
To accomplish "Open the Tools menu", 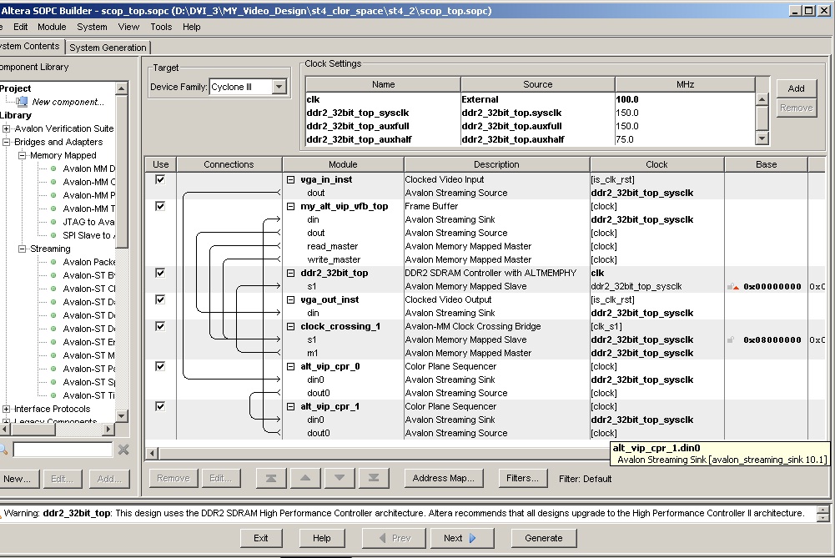I will click(x=161, y=27).
